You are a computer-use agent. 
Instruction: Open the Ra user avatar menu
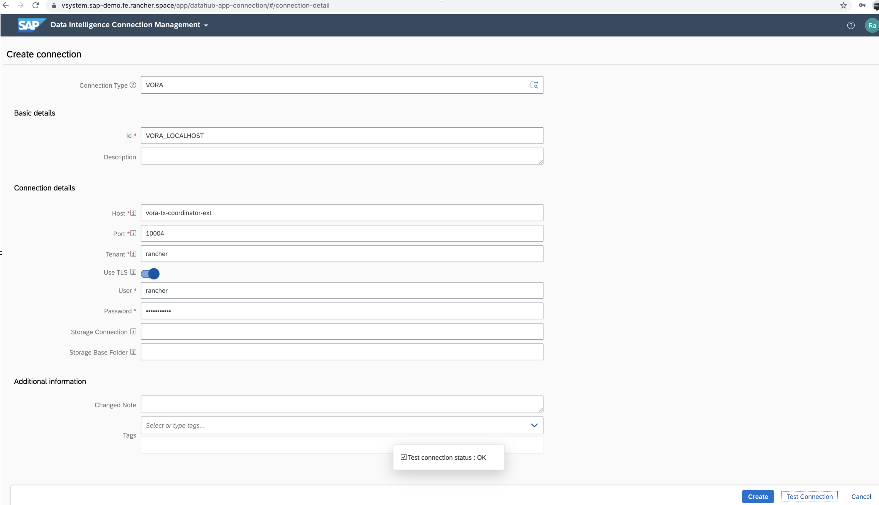coord(871,25)
